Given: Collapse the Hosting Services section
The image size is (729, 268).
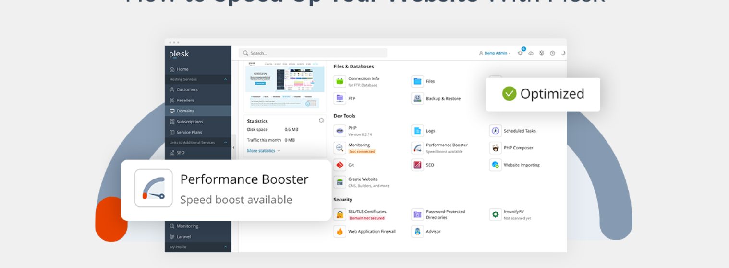Looking at the screenshot, I should click(225, 79).
